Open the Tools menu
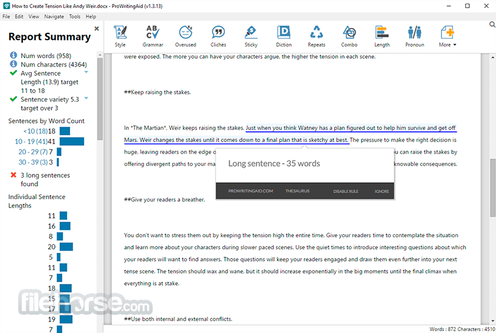The width and height of the screenshot is (496, 333). coord(74,16)
